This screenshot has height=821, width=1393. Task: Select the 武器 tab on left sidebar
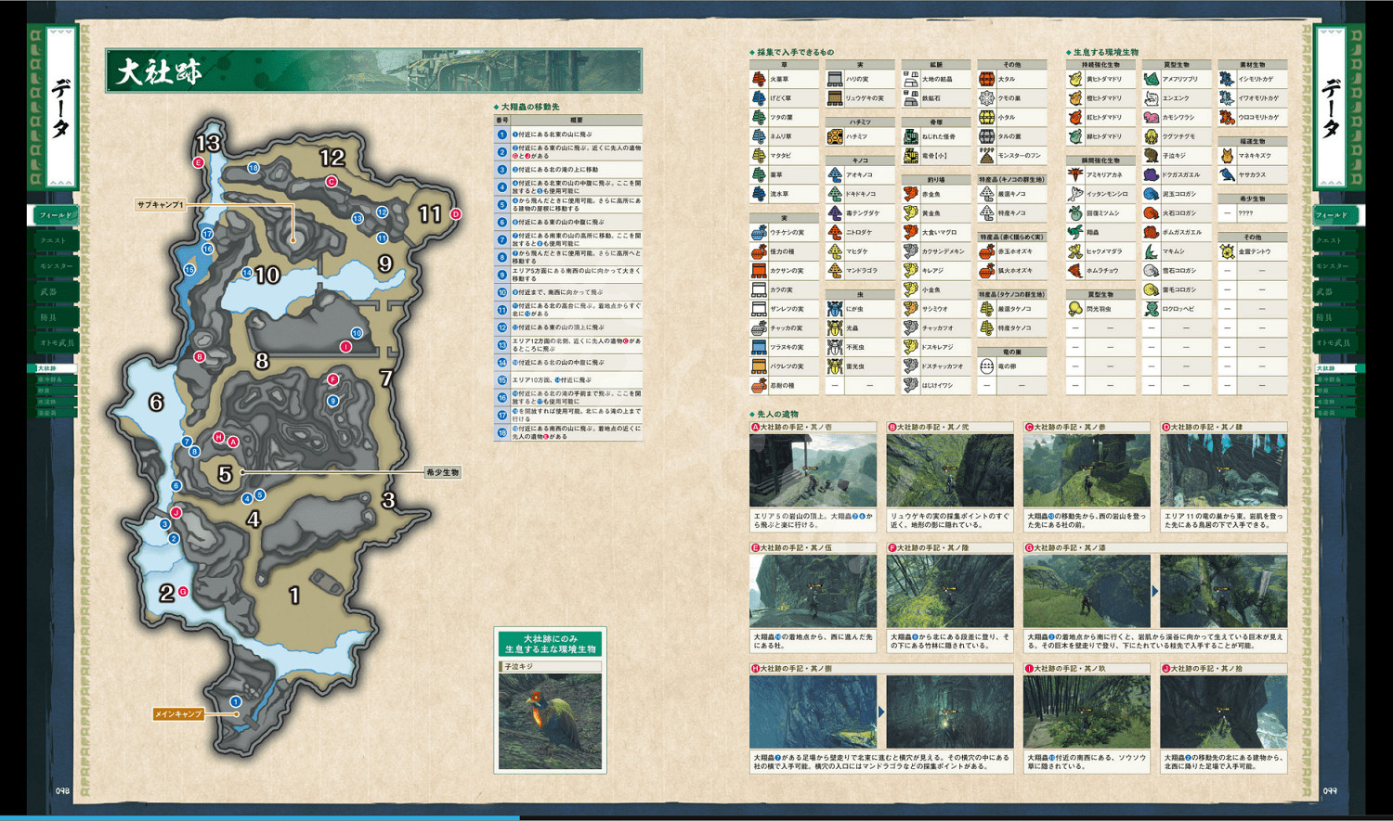pos(49,291)
